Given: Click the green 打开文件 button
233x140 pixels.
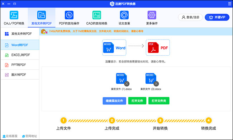Looking at the screenshot, I should (x=137, y=101).
